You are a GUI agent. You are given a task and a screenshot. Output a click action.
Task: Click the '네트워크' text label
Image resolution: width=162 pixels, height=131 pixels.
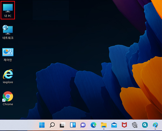pyautogui.click(x=8, y=38)
